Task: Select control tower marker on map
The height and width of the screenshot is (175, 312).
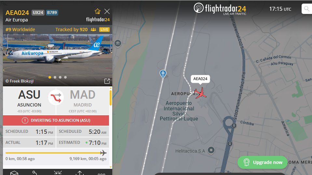Action: (x=163, y=74)
